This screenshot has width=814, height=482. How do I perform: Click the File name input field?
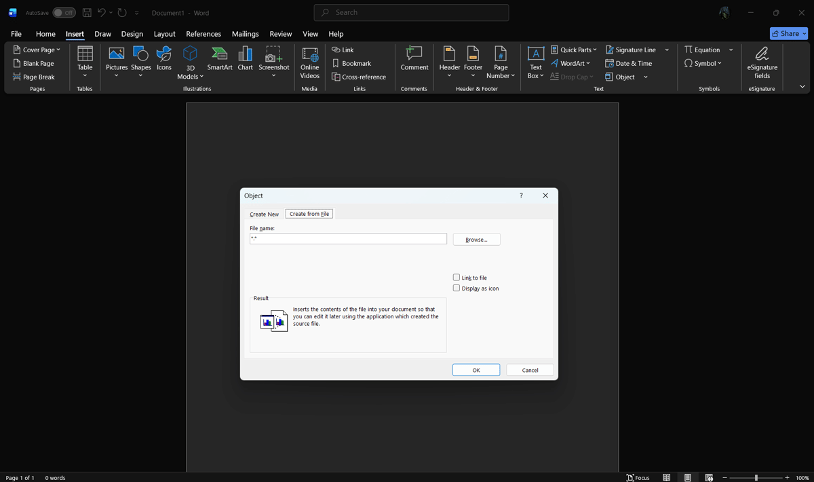pyautogui.click(x=348, y=239)
